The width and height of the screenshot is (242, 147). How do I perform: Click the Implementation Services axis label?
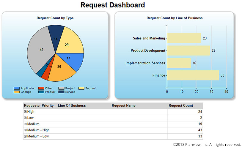click(145, 63)
